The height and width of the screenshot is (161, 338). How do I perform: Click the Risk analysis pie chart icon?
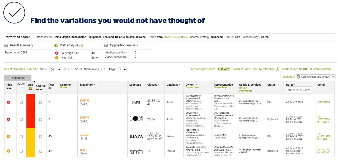click(56, 46)
